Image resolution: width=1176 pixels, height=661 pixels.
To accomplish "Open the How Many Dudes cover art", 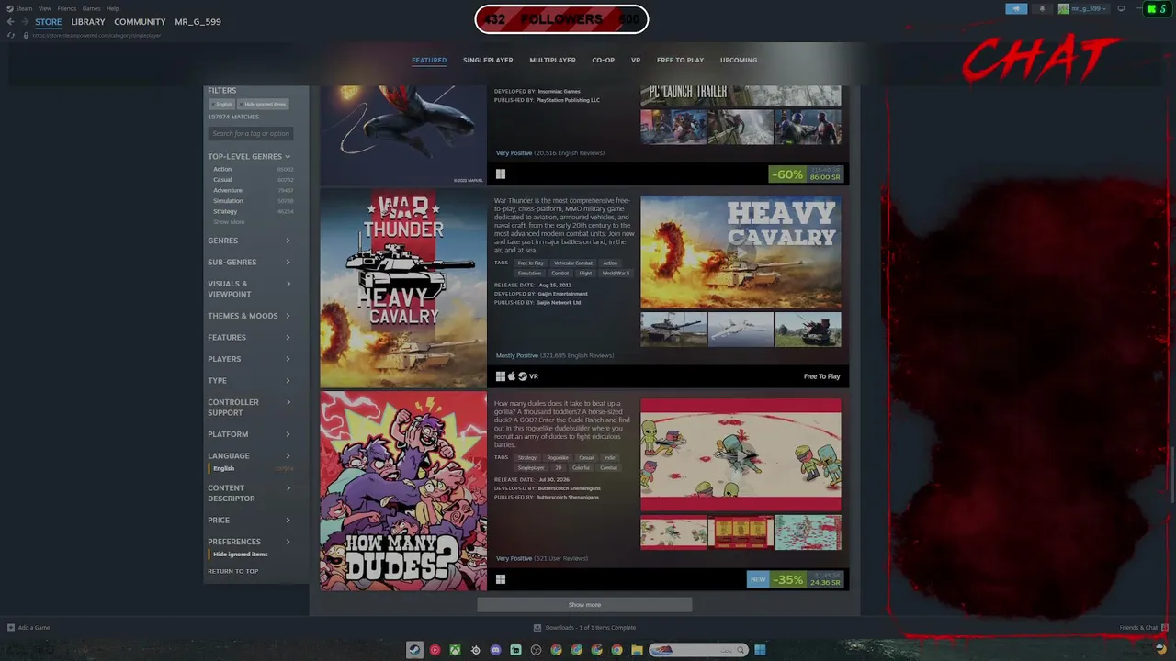I will point(403,491).
